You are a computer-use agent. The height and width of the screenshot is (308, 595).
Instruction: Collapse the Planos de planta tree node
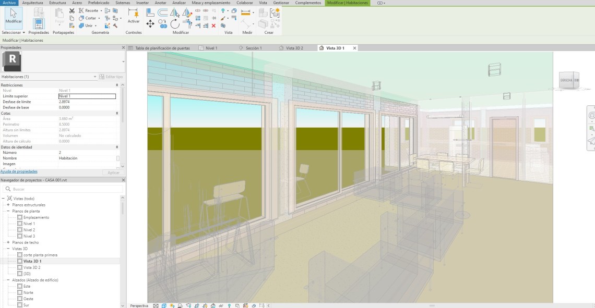click(8, 211)
